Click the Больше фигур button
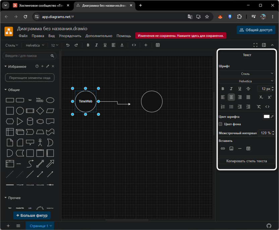This screenshot has width=279, height=230. pyautogui.click(x=32, y=215)
